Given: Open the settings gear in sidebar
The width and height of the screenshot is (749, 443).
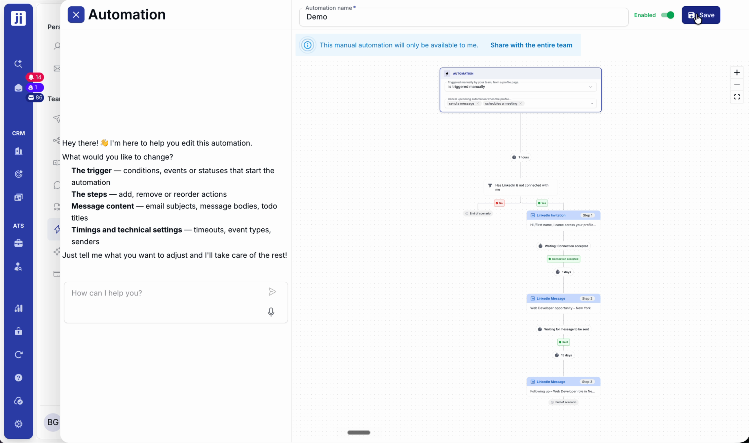Looking at the screenshot, I should pyautogui.click(x=19, y=424).
